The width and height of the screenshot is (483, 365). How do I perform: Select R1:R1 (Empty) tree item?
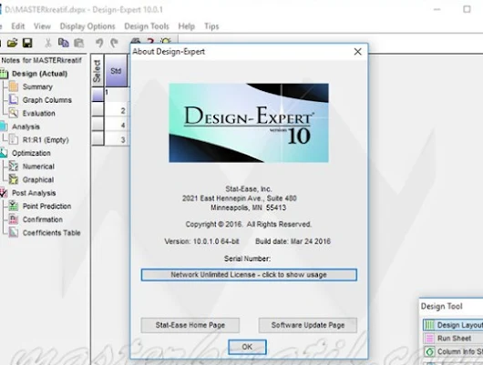click(46, 140)
